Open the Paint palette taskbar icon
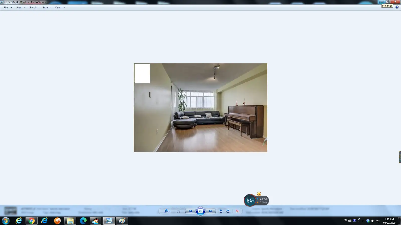Image resolution: width=401 pixels, height=225 pixels. pos(122,221)
